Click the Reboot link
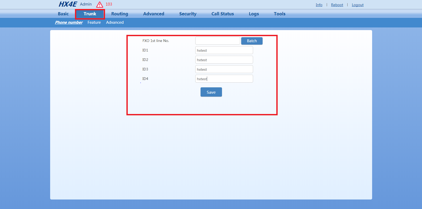Screen dimensions: 422x209 pyautogui.click(x=337, y=5)
